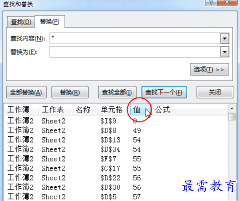The image size is (240, 201).
Task: Click the 替换为(E) input field
Action: coord(135,52)
